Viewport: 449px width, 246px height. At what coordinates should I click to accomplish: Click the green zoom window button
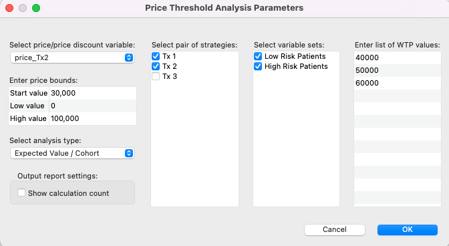coord(36,8)
